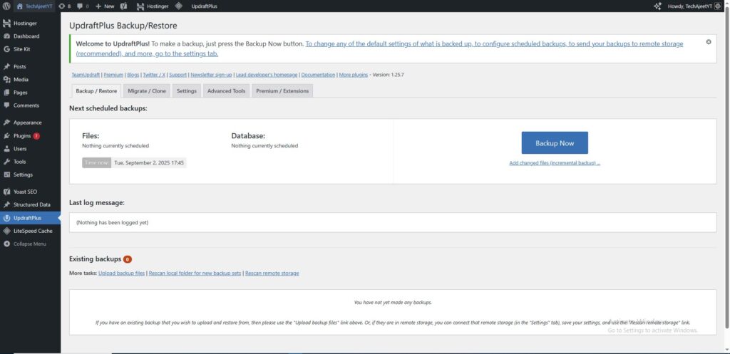Click the WordPress logo in admin bar
The width and height of the screenshot is (730, 354).
coord(6,6)
